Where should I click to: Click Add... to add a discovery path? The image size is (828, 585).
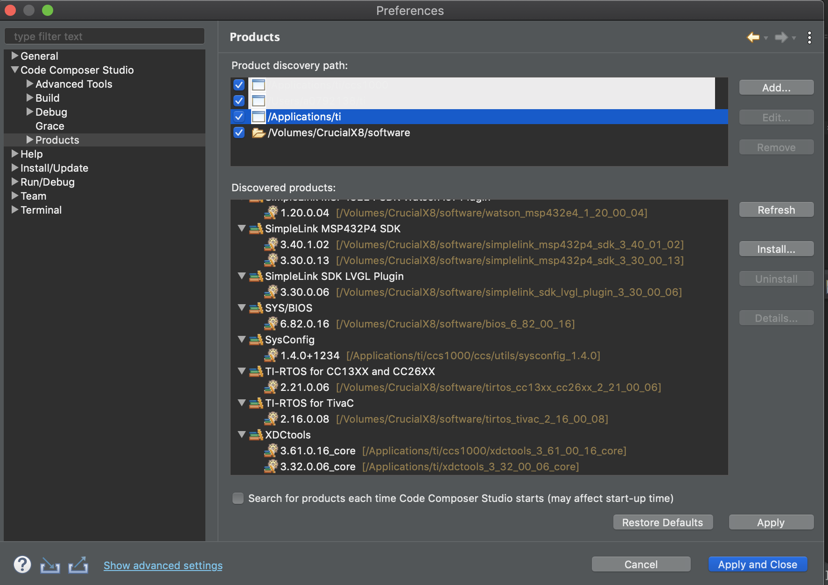(x=776, y=88)
